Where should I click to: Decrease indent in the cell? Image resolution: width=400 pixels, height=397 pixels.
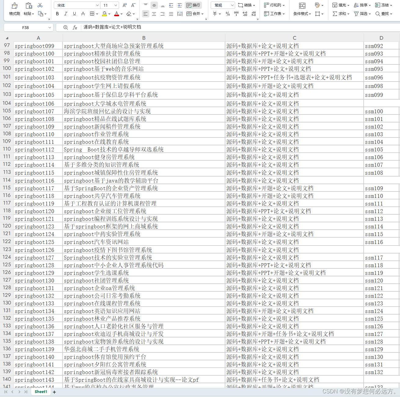coord(171,5)
